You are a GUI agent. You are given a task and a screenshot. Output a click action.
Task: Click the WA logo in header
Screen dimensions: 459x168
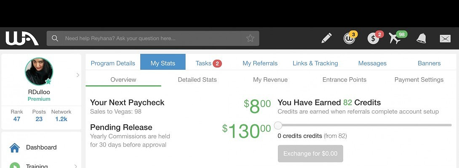[22, 38]
